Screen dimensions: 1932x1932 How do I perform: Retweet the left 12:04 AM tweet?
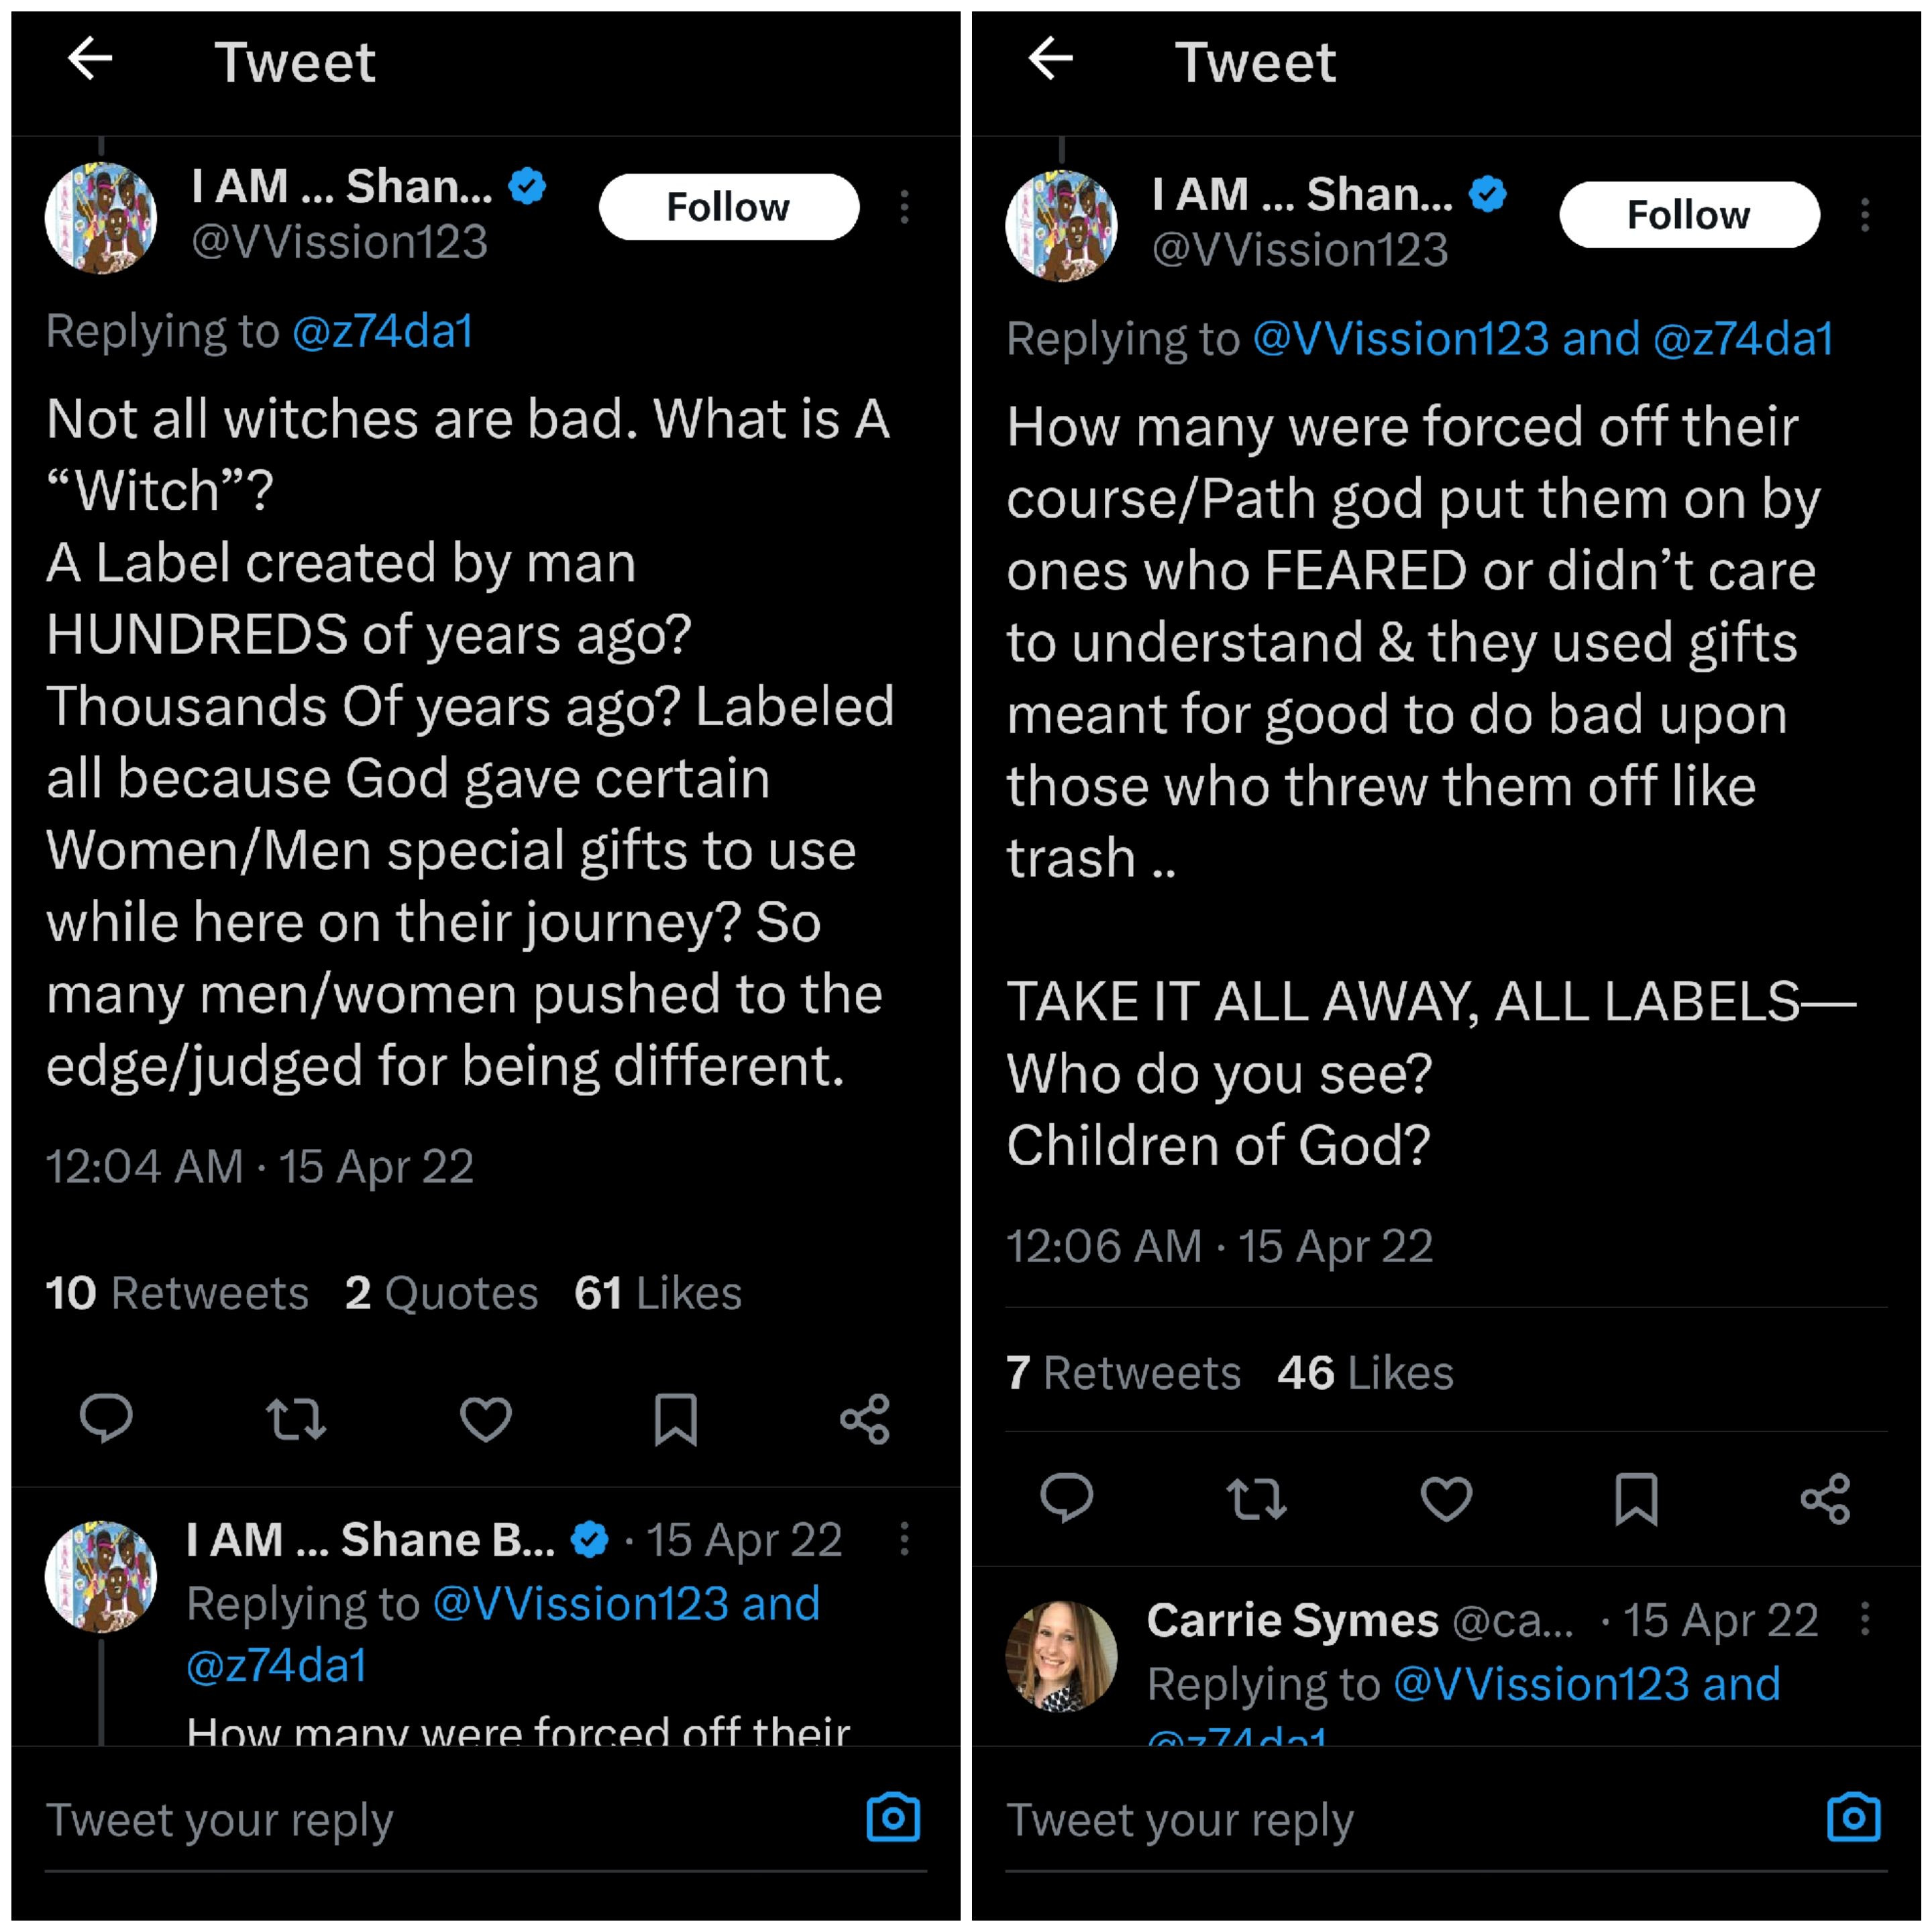pos(296,1418)
